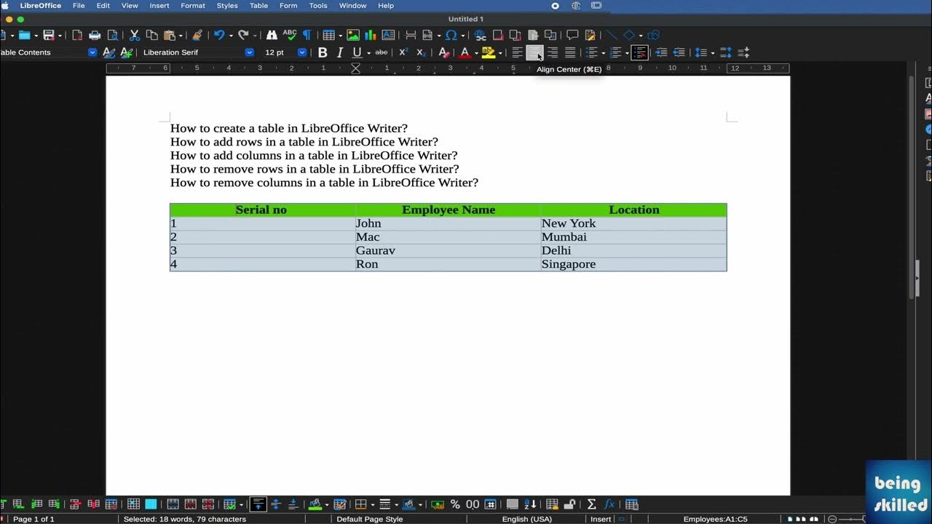The height and width of the screenshot is (524, 932).
Task: Open the paragraph style dropdown
Action: (x=92, y=52)
